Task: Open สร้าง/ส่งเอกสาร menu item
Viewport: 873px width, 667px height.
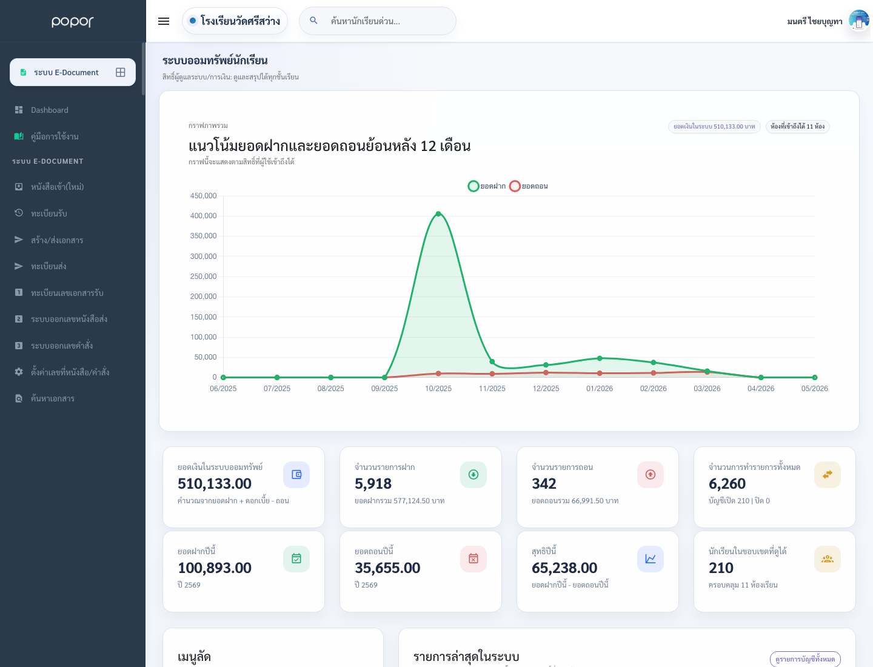Action: click(x=73, y=240)
